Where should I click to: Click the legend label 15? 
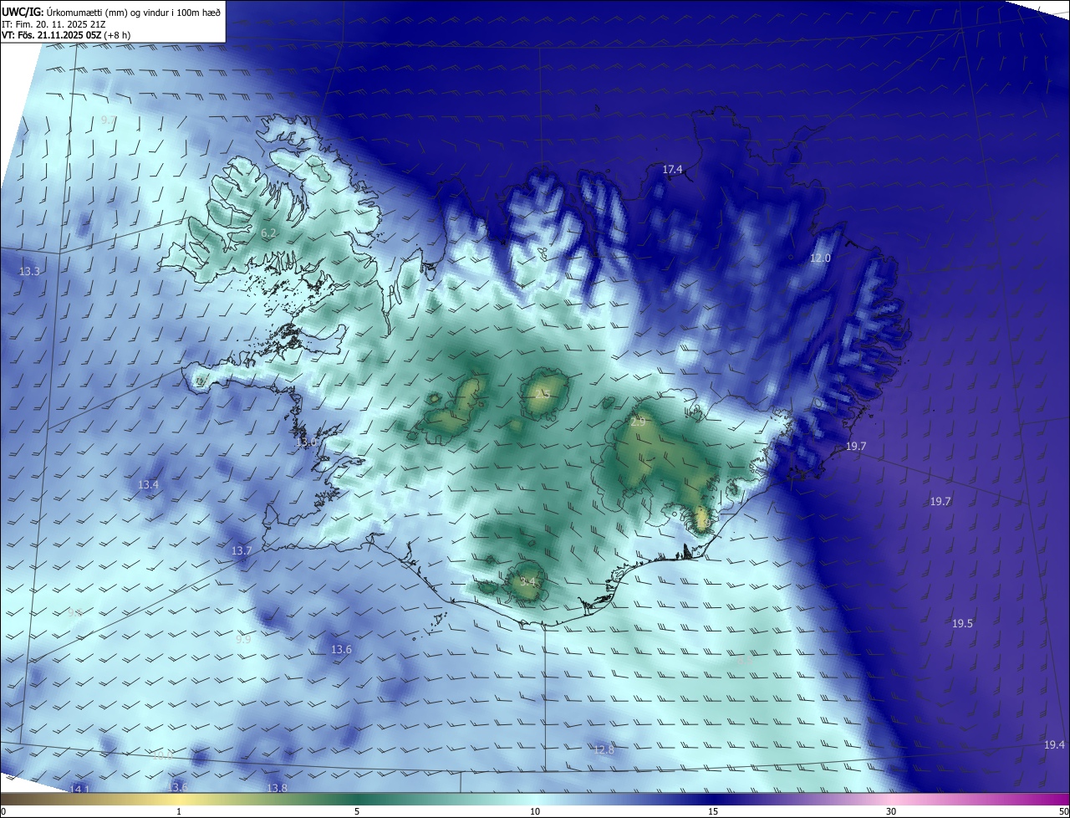click(x=713, y=811)
